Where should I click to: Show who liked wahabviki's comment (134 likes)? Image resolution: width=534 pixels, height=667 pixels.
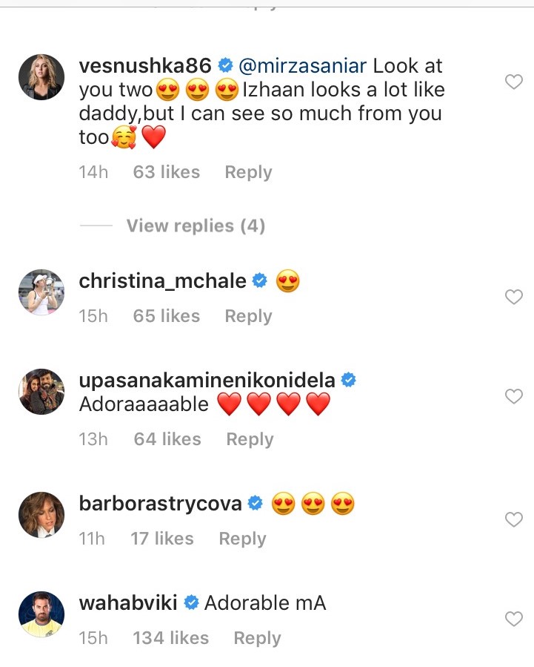170,638
